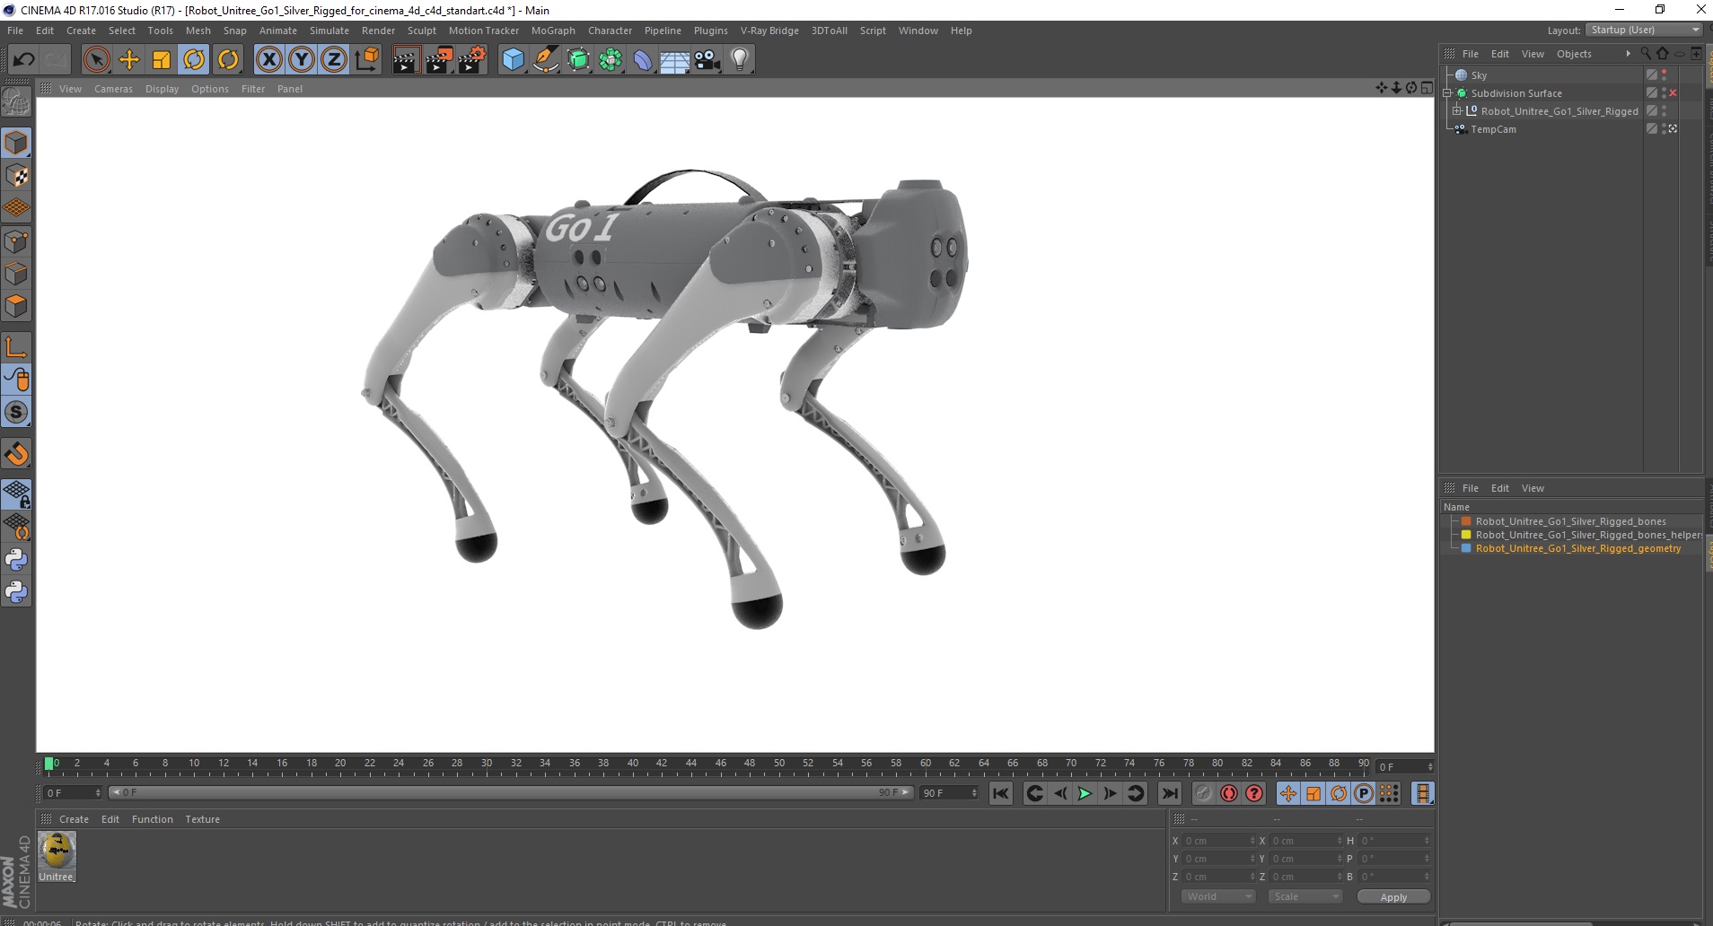Activate the Scale tool

pyautogui.click(x=162, y=59)
